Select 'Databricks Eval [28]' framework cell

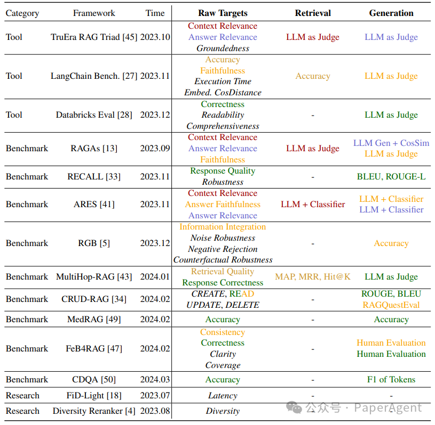pyautogui.click(x=94, y=115)
